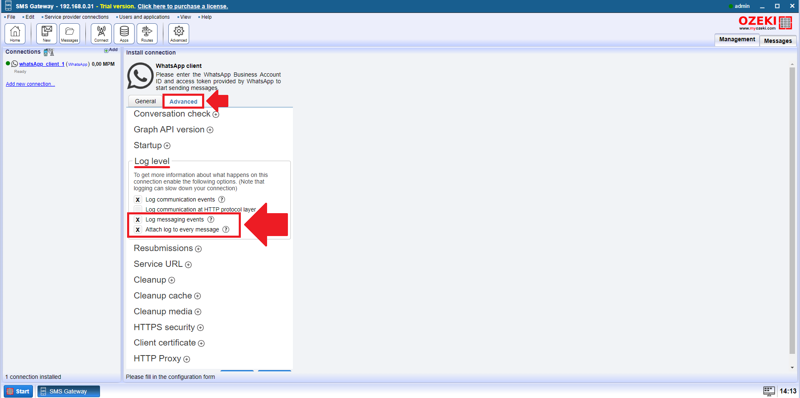Open the whatsApp_client_1 connection link

pos(42,64)
